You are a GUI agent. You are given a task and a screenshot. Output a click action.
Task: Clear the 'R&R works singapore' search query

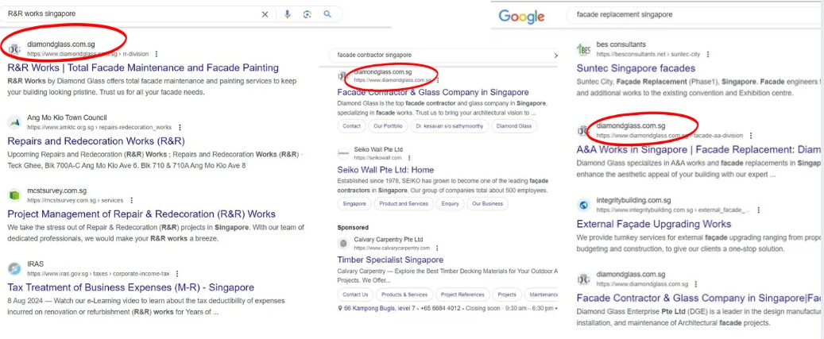(x=265, y=14)
